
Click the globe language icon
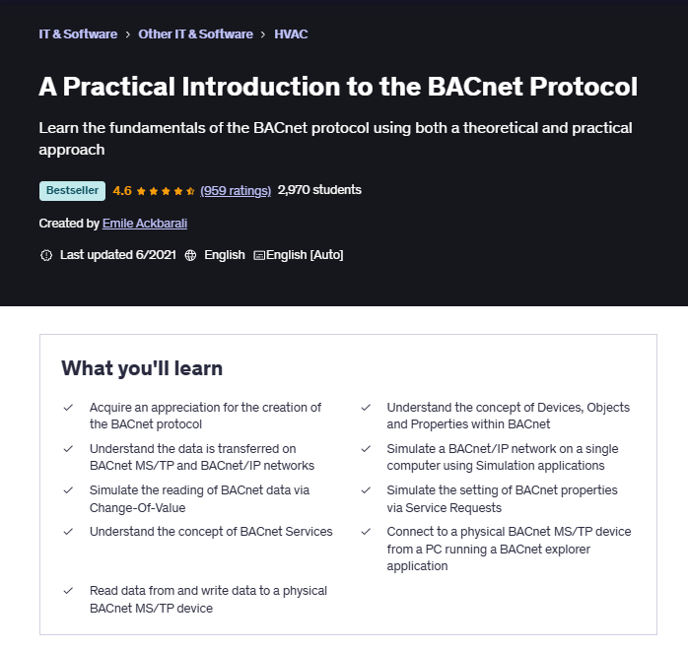tap(190, 255)
